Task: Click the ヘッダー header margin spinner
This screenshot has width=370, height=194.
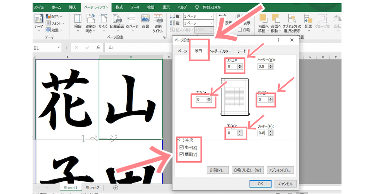Action: click(271, 66)
